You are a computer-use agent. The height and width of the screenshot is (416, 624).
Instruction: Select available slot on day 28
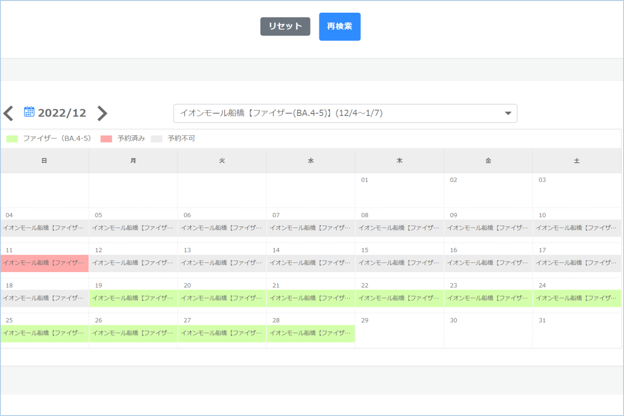coord(311,333)
